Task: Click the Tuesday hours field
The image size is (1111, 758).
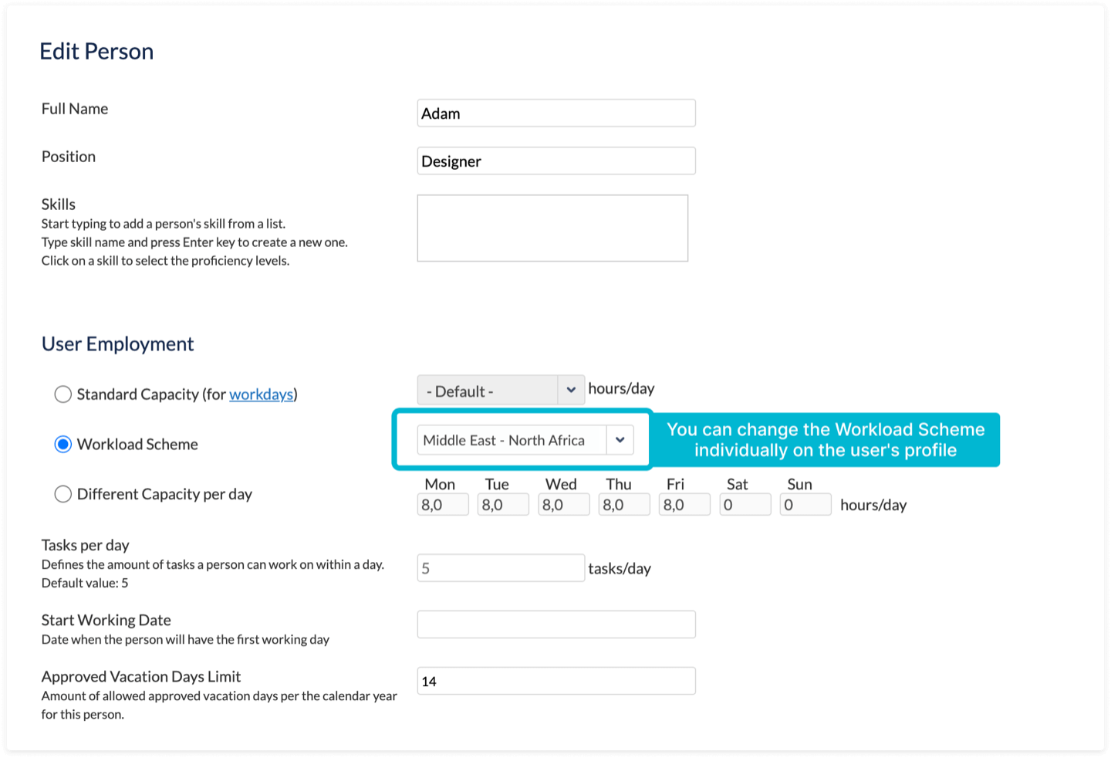Action: coord(503,505)
